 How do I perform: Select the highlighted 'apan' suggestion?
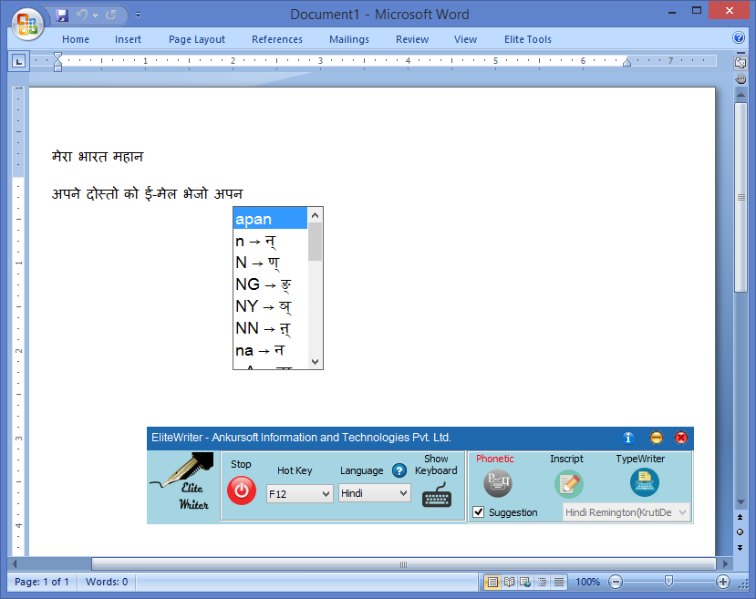pyautogui.click(x=270, y=219)
